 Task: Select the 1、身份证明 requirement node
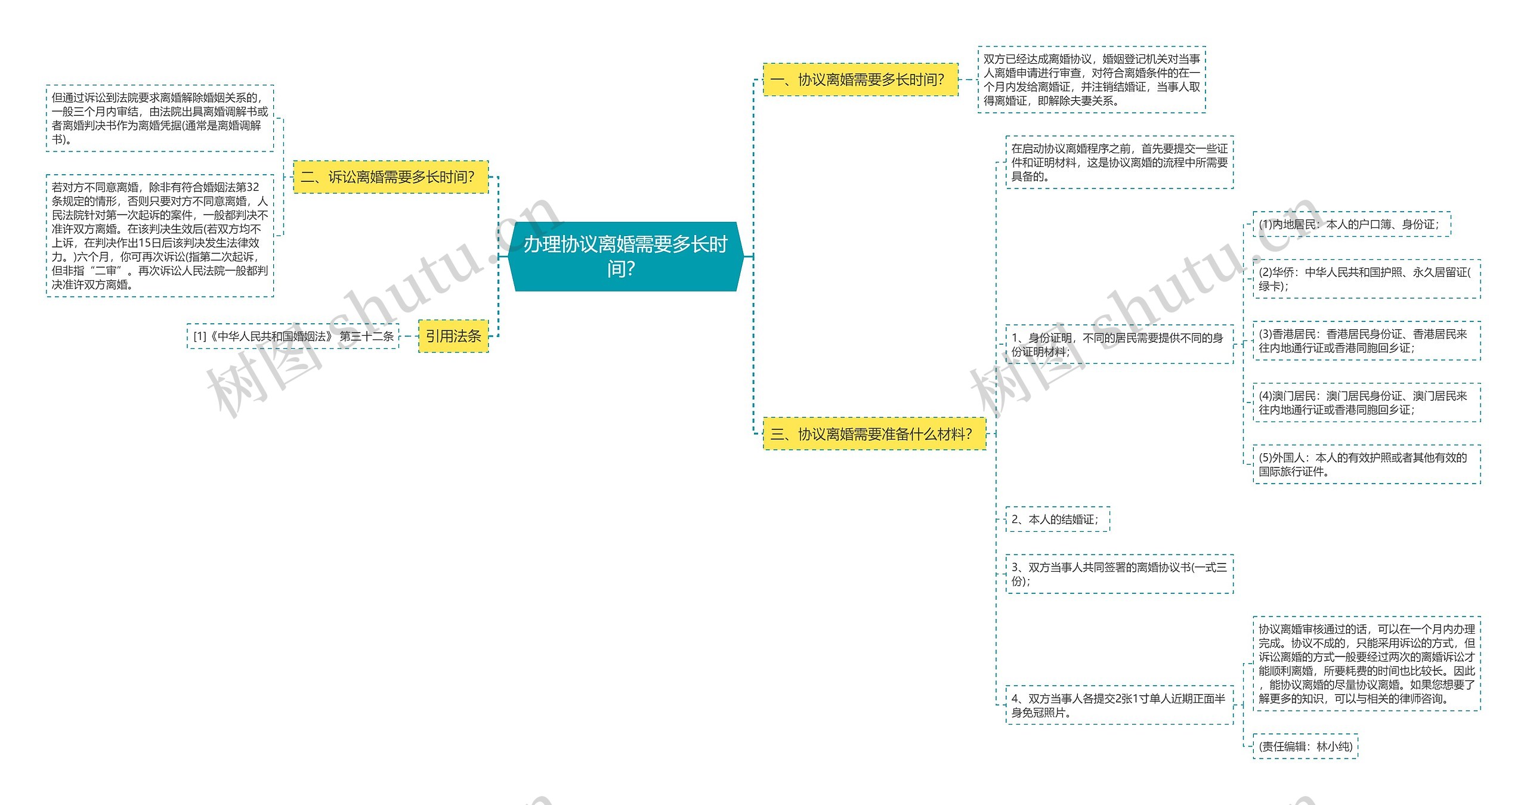[x=1118, y=345]
